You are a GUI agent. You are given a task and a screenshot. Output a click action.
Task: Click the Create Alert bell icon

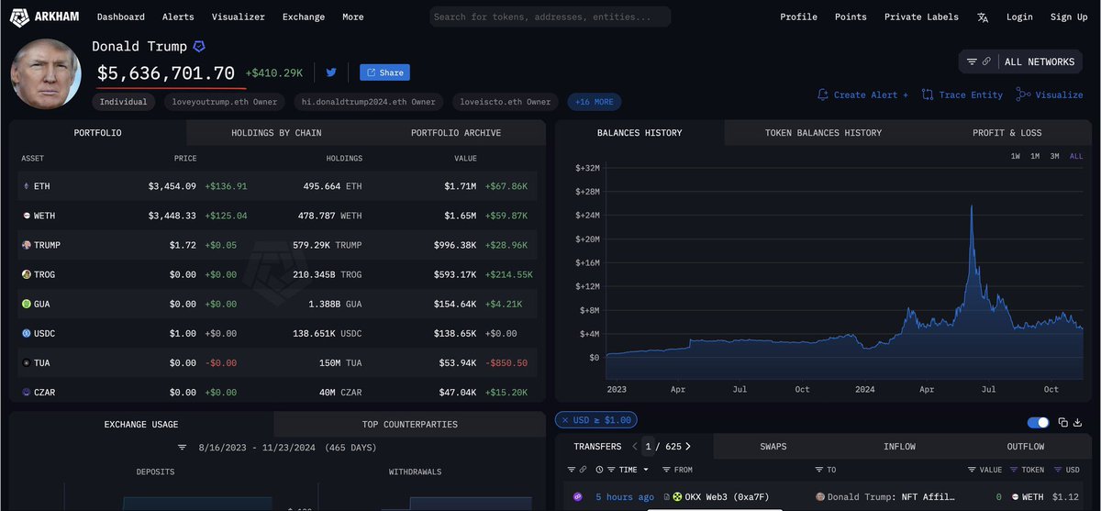click(823, 94)
